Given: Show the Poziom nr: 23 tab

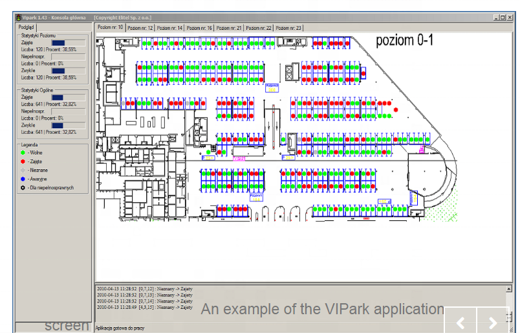Looking at the screenshot, I should [288, 29].
